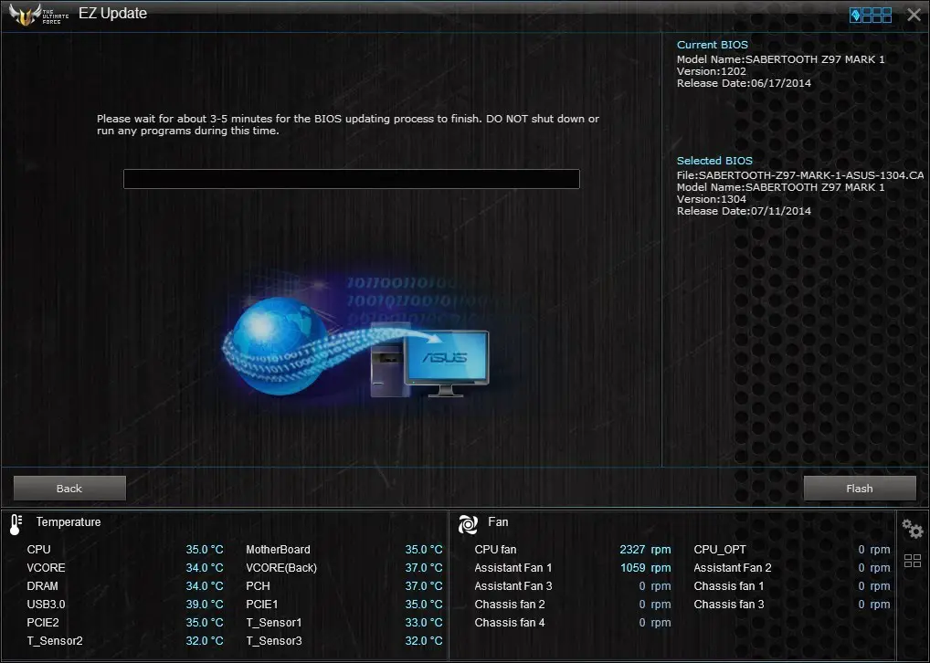Click the CPU_OPT fan label
930x663 pixels.
point(720,549)
